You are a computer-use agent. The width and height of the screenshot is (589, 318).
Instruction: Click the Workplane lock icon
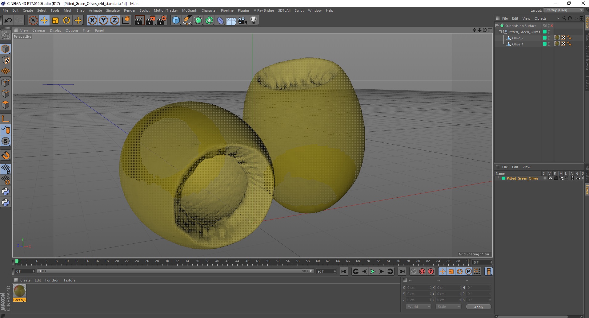(6, 169)
